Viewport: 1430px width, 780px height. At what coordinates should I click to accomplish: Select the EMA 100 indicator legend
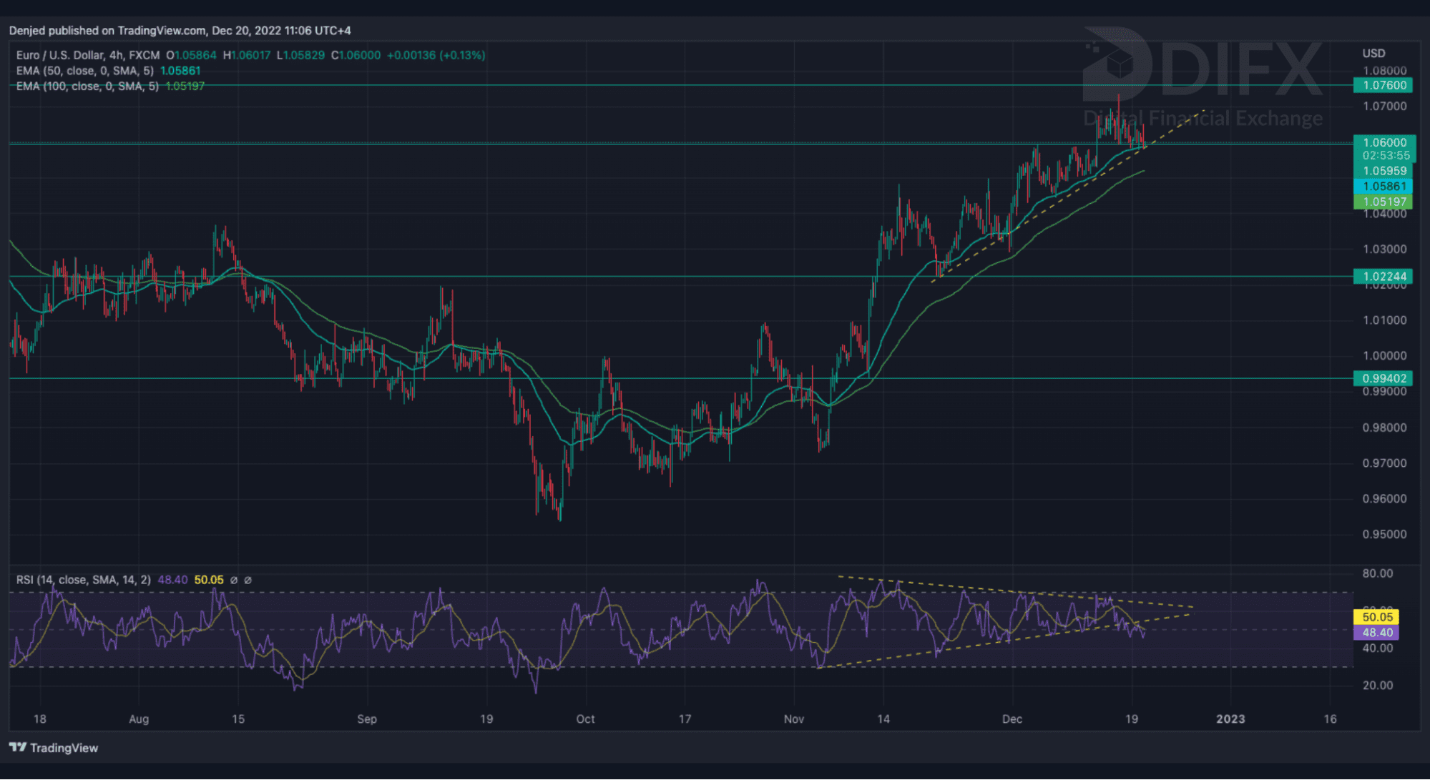click(87, 86)
